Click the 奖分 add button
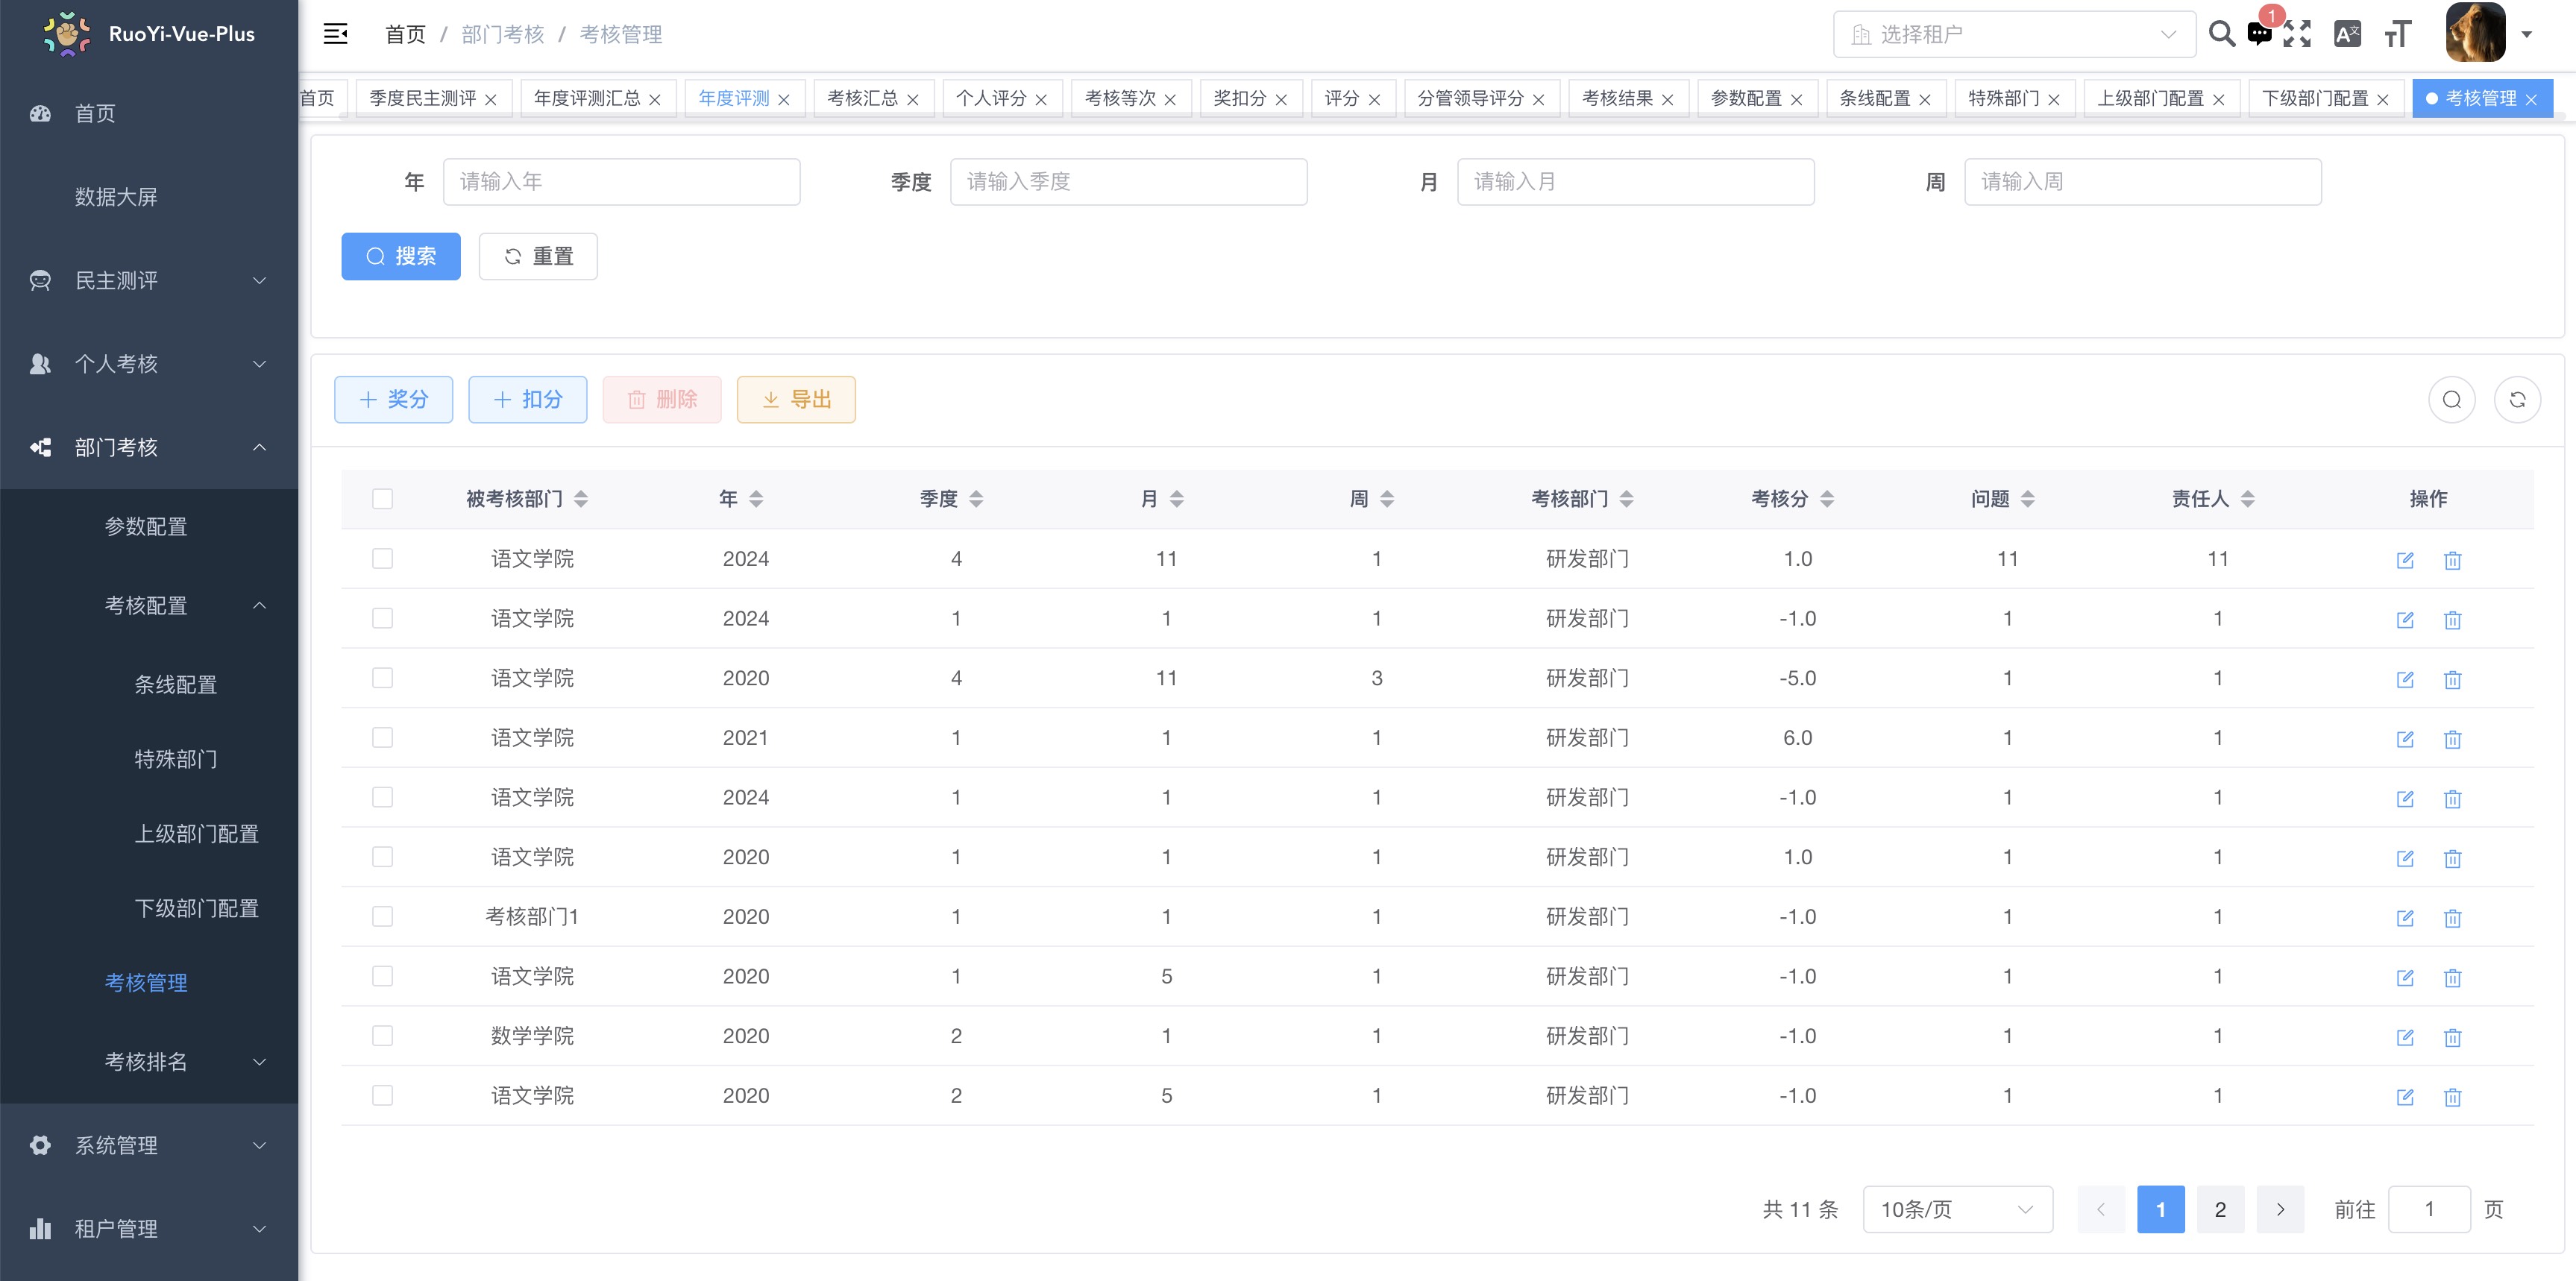Image resolution: width=2576 pixels, height=1281 pixels. pos(393,399)
